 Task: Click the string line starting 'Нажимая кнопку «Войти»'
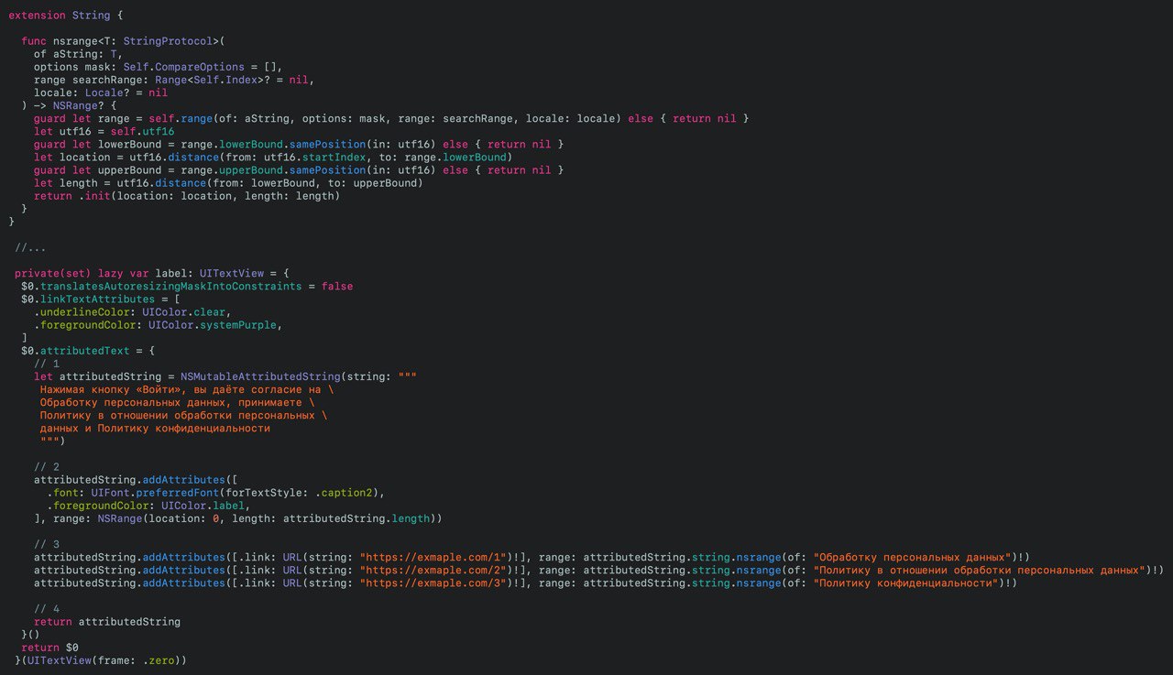(187, 389)
